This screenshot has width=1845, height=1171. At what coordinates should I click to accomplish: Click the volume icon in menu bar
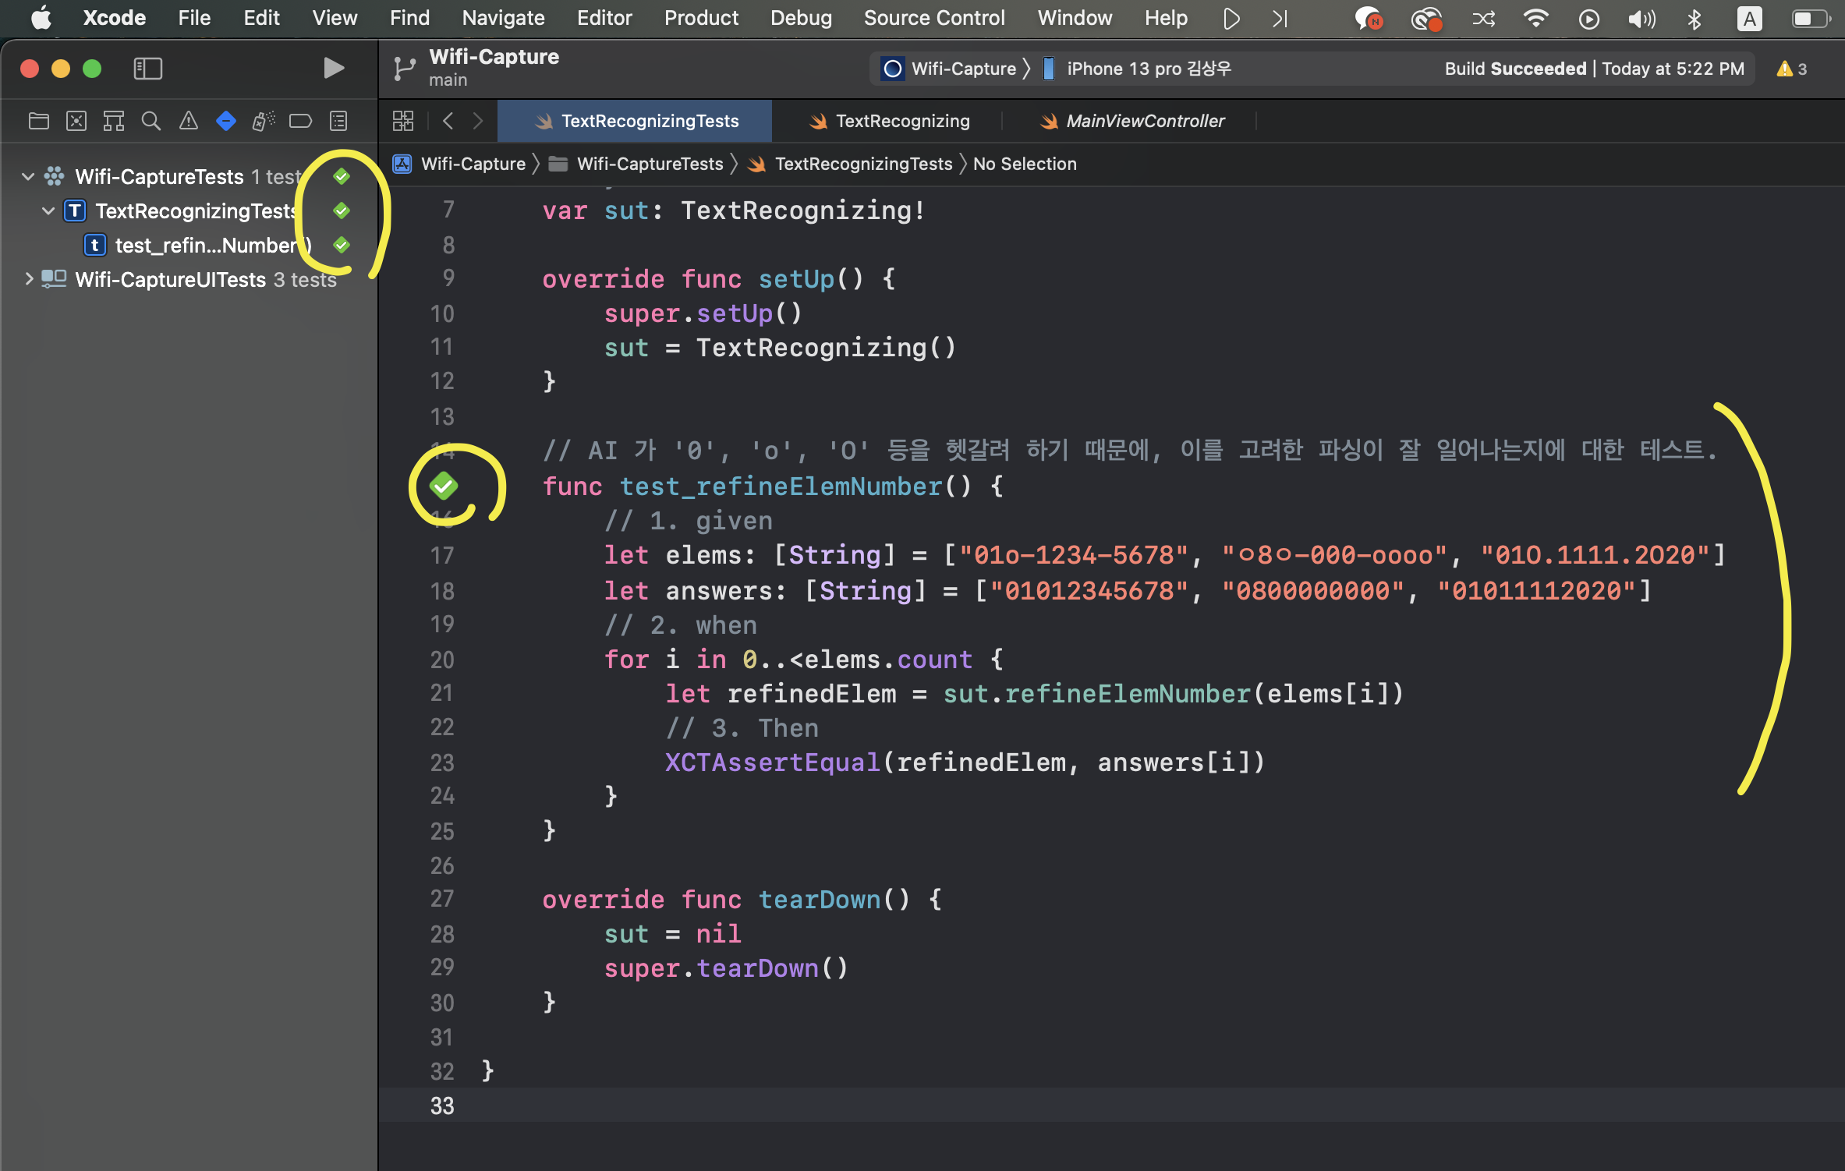(x=1641, y=18)
